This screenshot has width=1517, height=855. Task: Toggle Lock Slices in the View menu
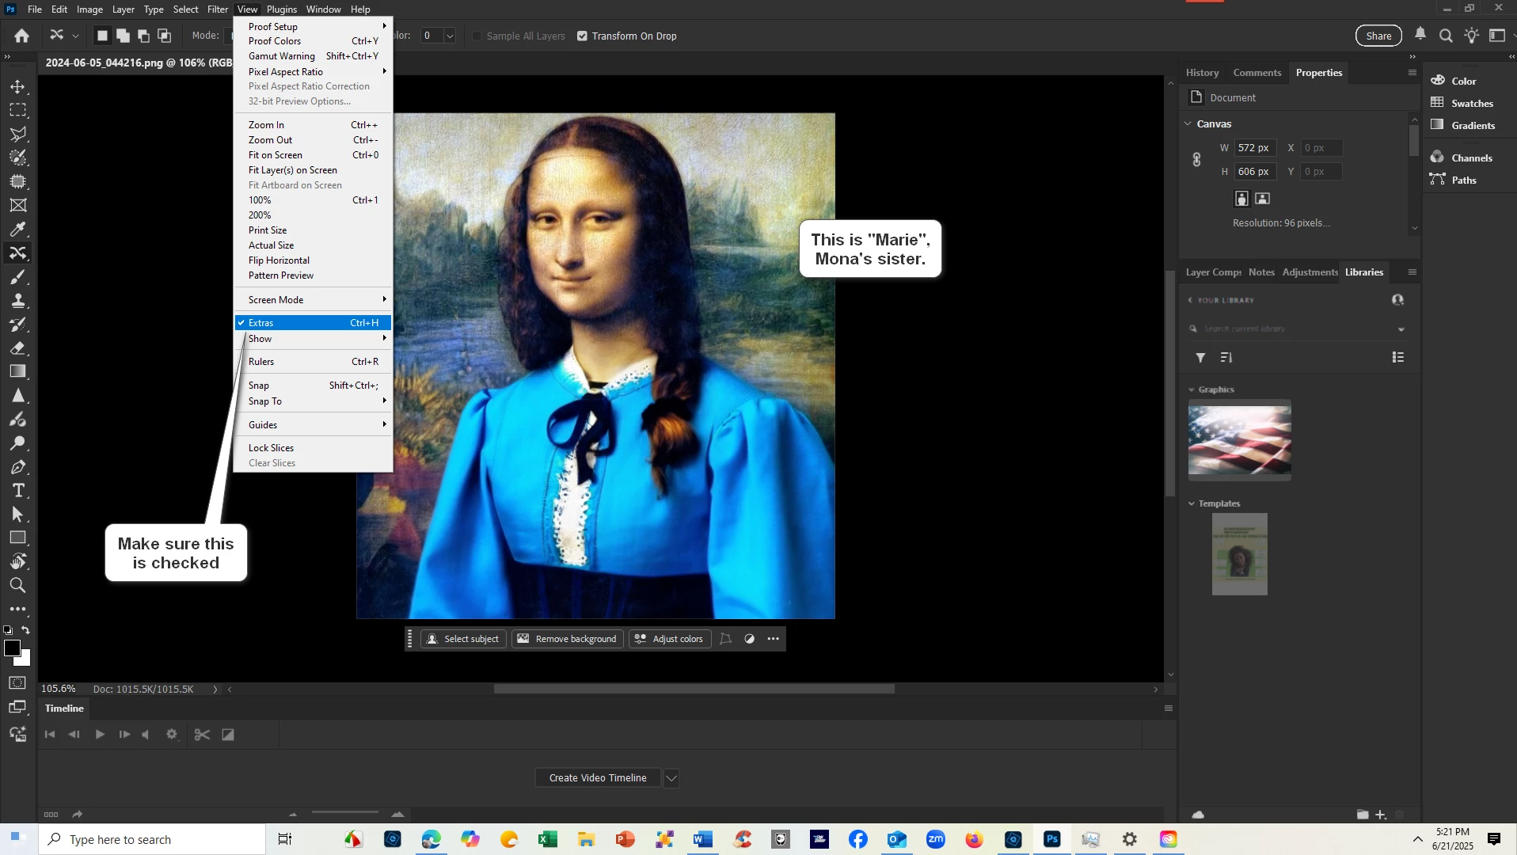point(314,448)
